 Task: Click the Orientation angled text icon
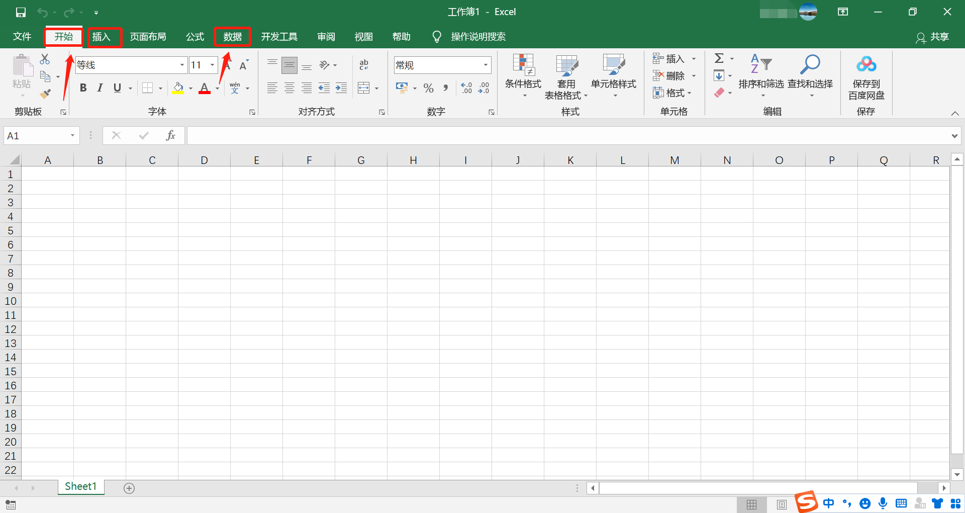coord(325,65)
